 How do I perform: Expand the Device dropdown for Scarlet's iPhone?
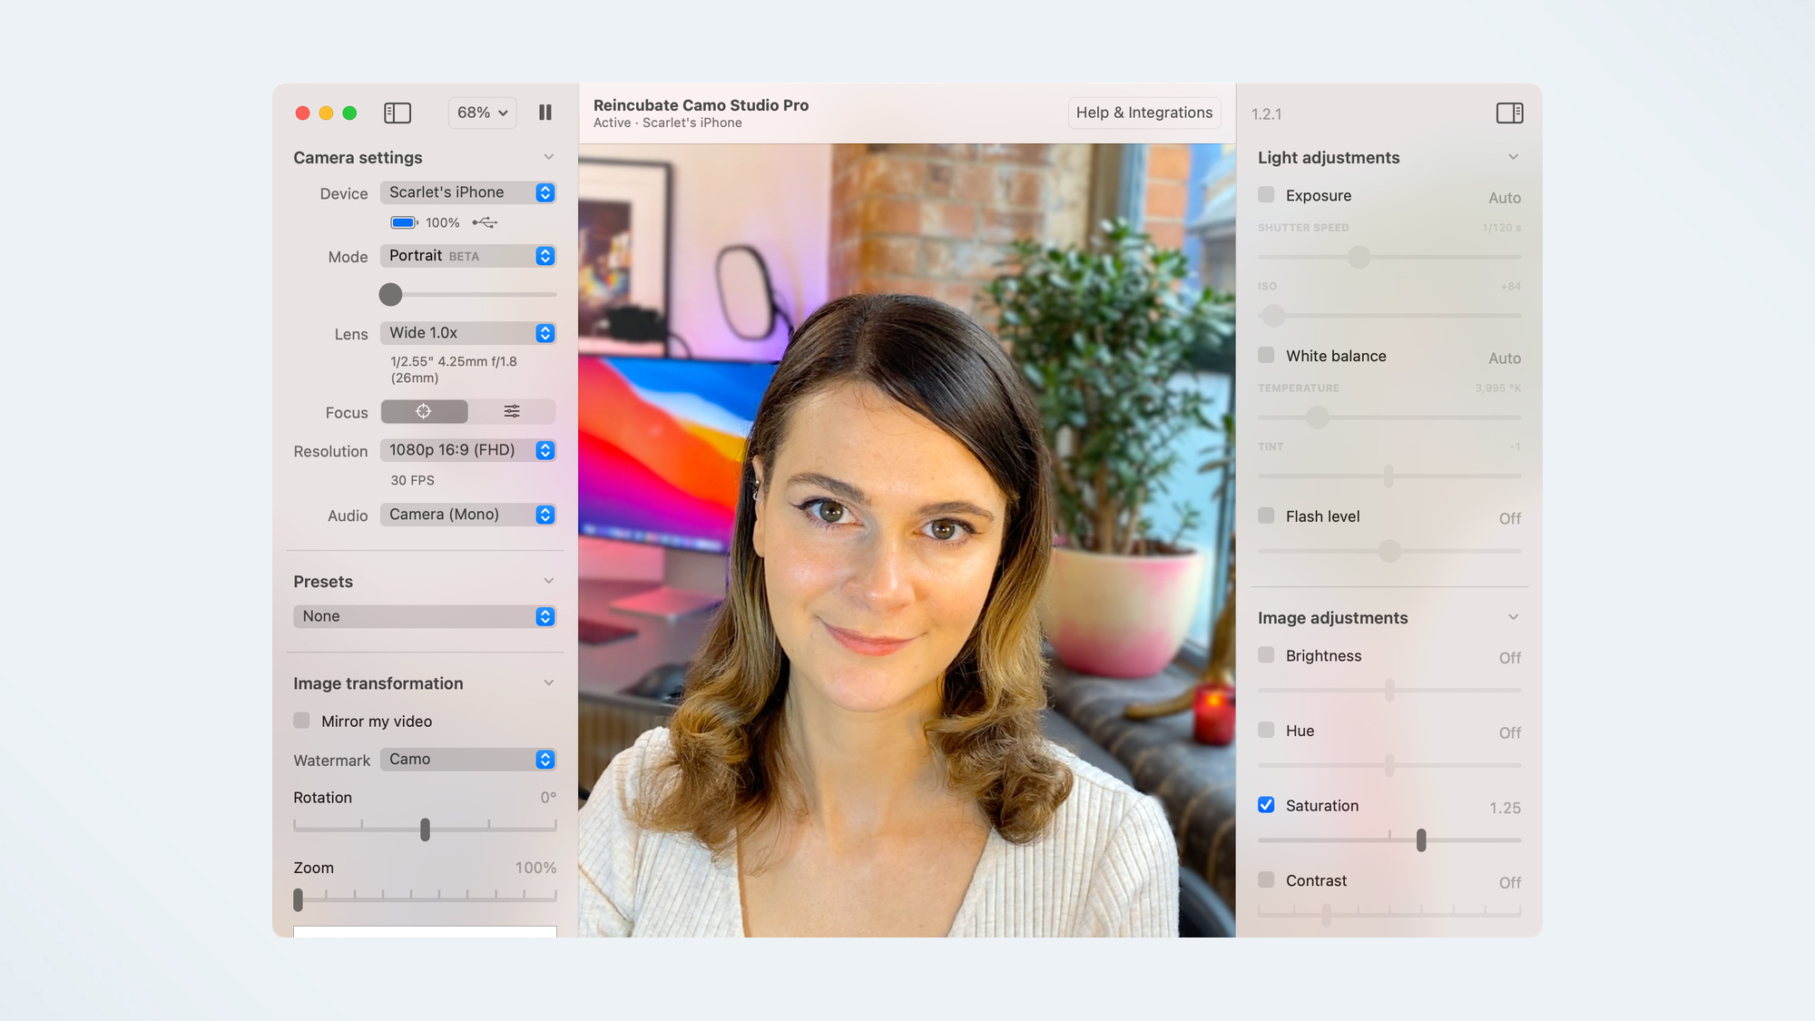pyautogui.click(x=546, y=192)
